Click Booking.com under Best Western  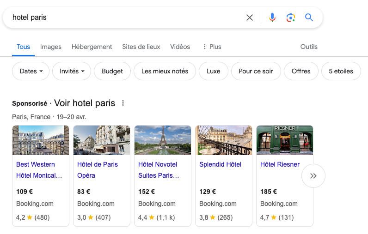(35, 204)
